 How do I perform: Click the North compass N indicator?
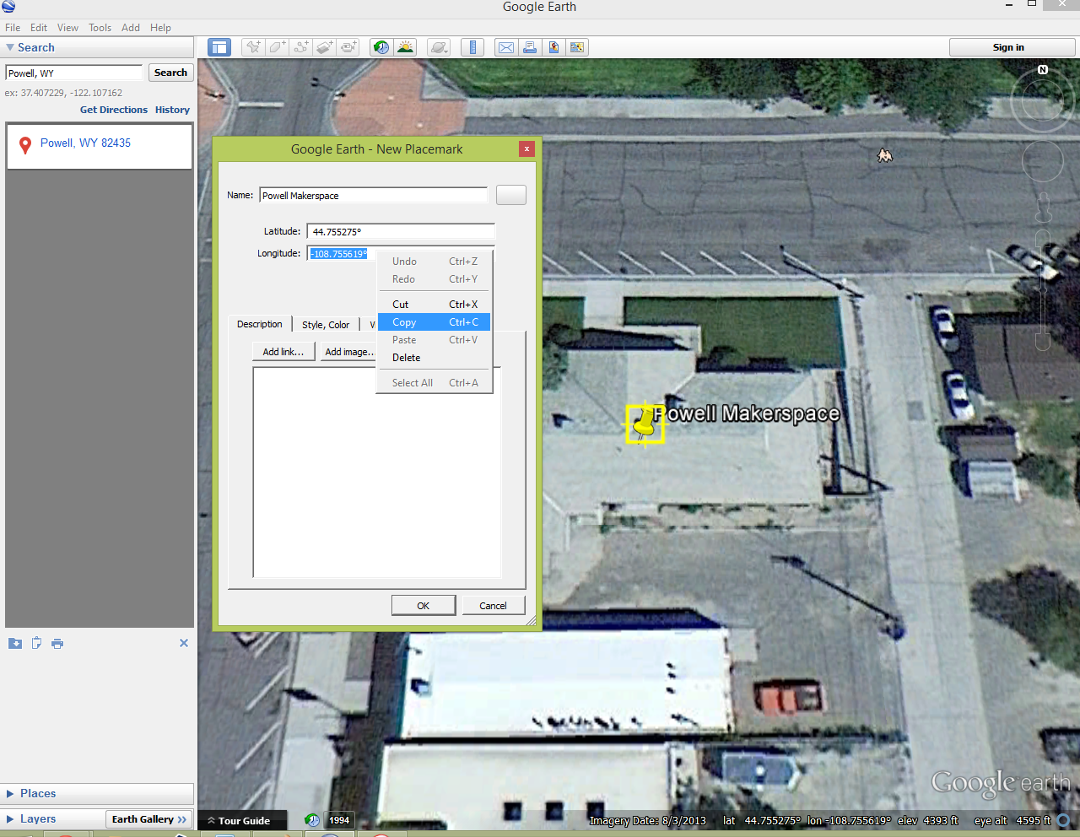point(1043,70)
